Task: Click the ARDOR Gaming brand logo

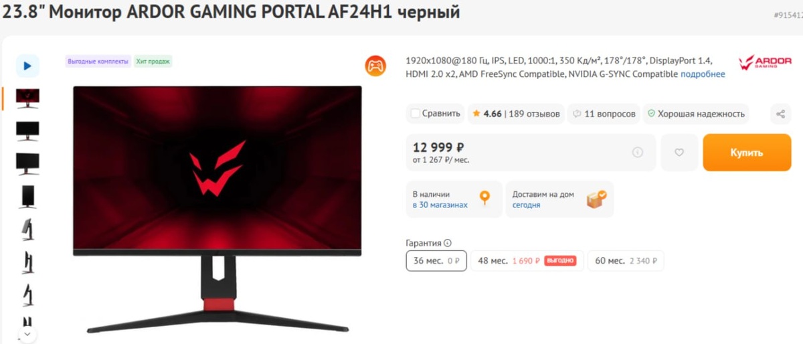Action: click(765, 64)
